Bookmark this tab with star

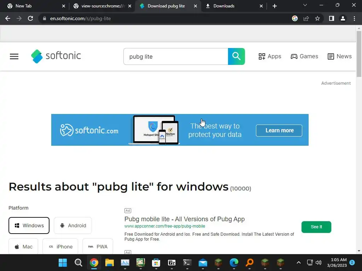pos(317,18)
